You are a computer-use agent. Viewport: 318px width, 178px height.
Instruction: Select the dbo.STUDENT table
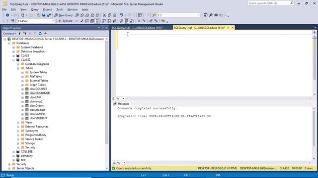[x=38, y=118]
